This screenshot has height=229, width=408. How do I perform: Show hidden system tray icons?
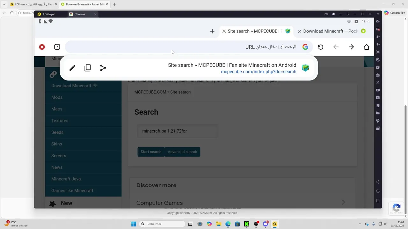click(360, 224)
